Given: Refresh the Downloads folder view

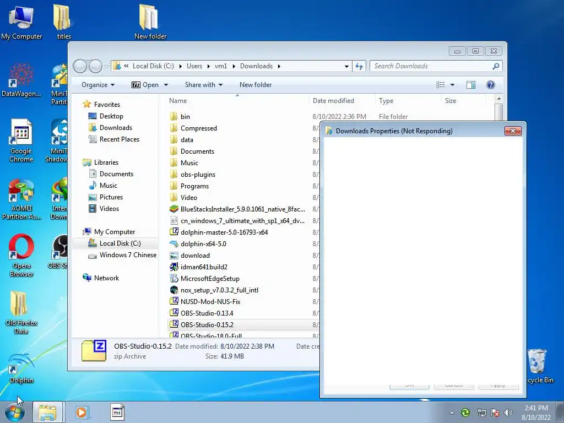Looking at the screenshot, I should point(359,66).
